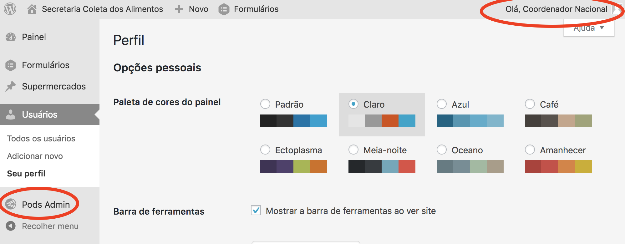Click the Amanhecer color swatch strip
This screenshot has width=625, height=244.
coord(558,166)
